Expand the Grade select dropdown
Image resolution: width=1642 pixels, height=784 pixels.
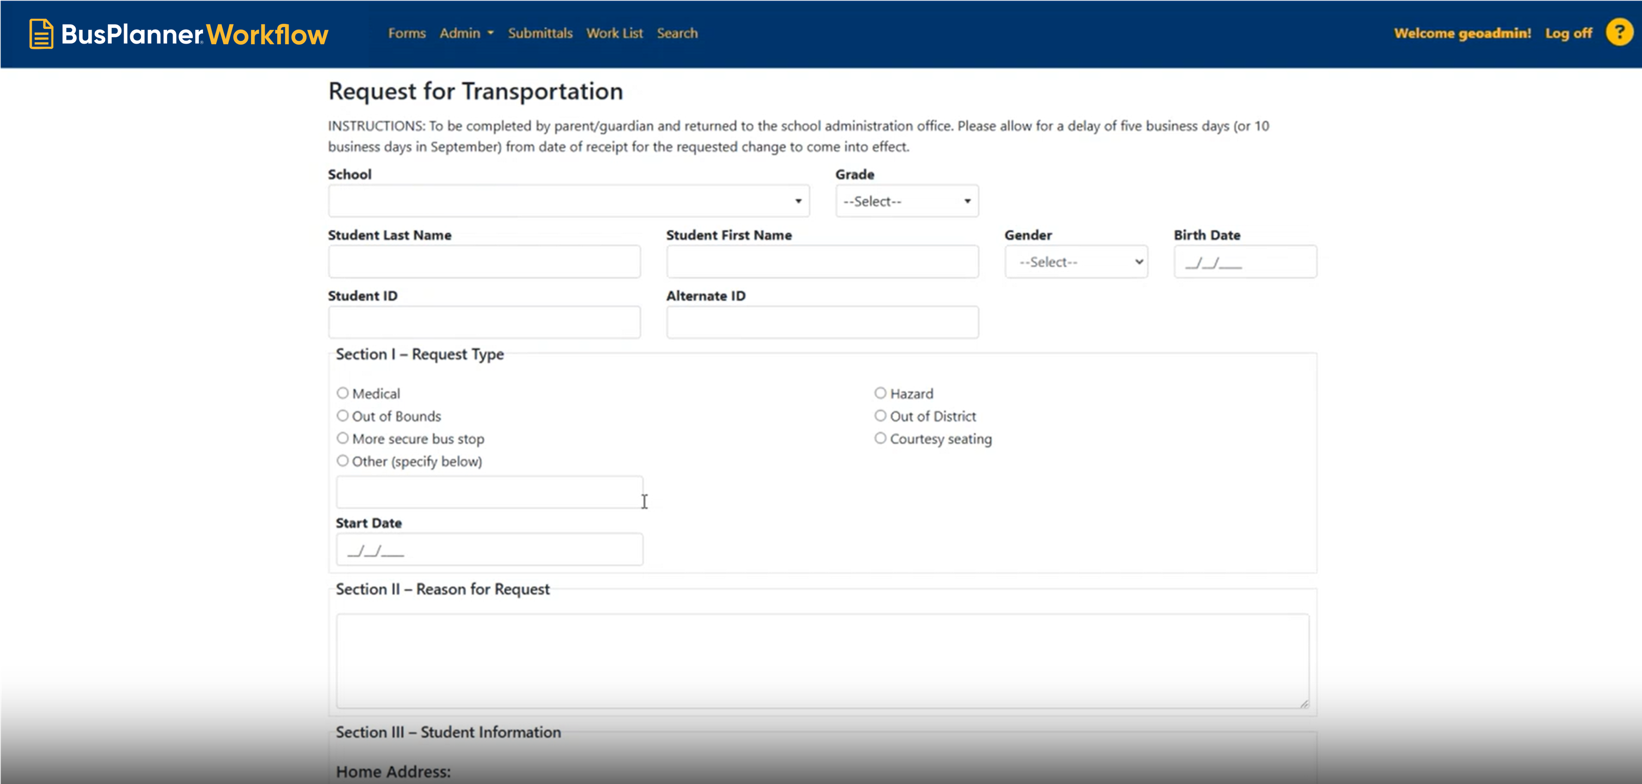coord(906,201)
